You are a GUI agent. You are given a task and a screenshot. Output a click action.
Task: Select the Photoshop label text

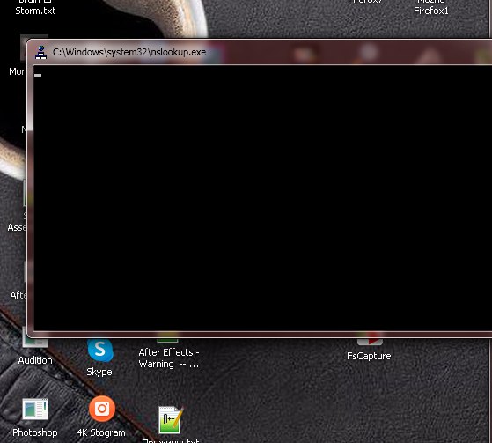(35, 432)
